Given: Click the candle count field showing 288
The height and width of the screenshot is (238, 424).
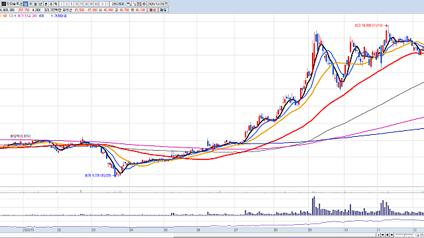Looking at the screenshot, I should pyautogui.click(x=114, y=4).
